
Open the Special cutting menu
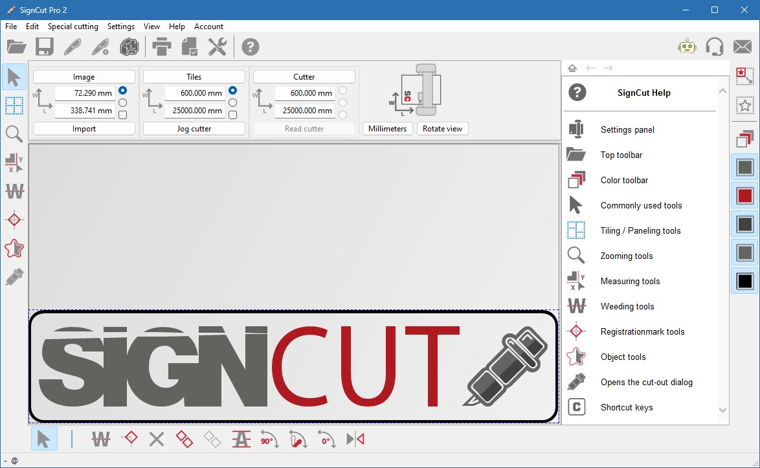click(x=73, y=26)
